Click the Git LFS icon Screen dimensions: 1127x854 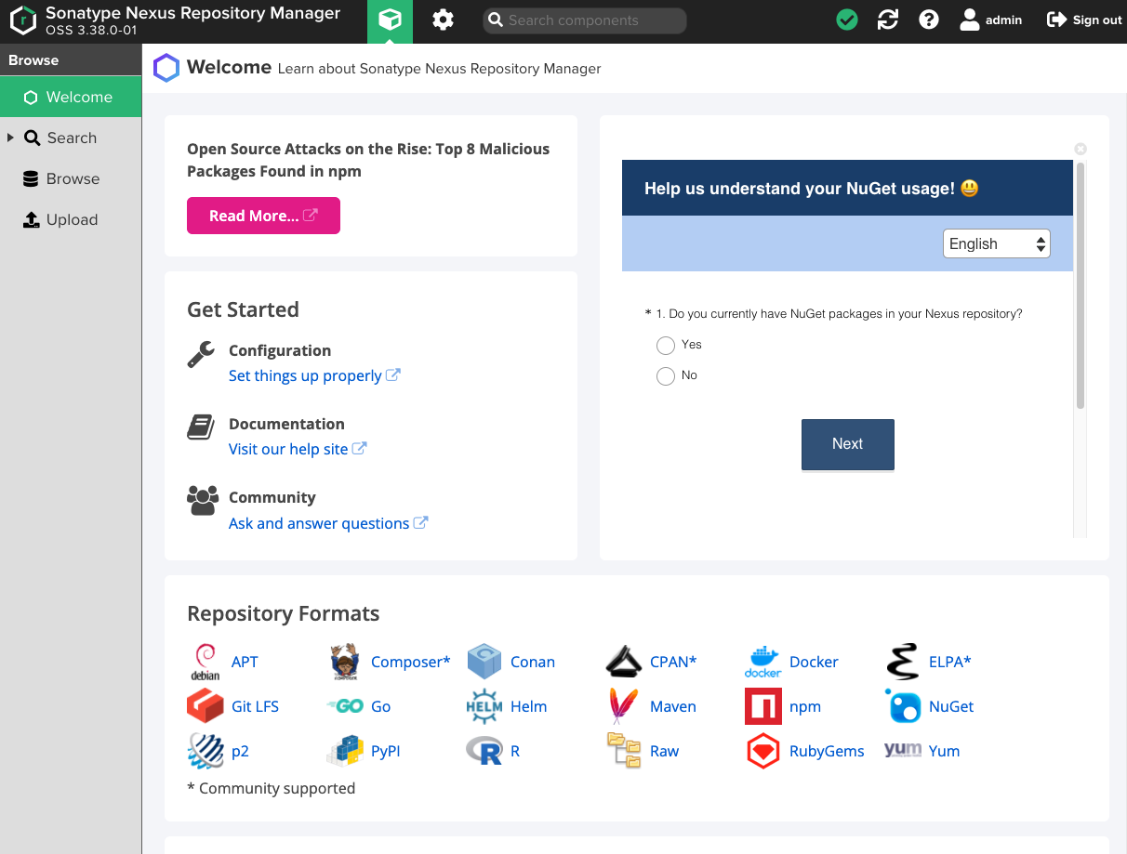pos(206,706)
